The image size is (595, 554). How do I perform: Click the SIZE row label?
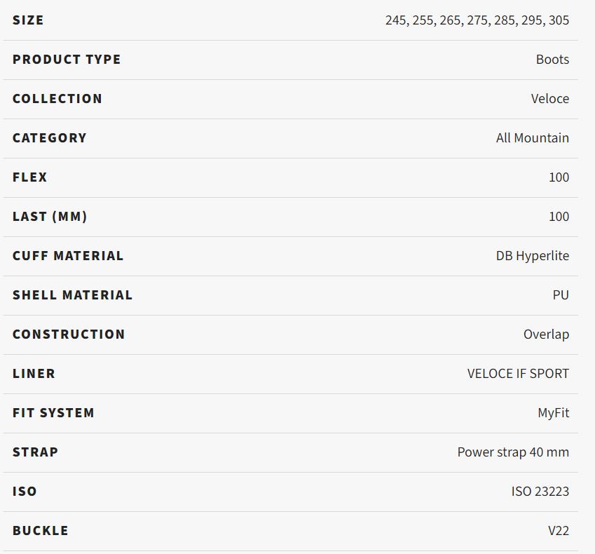[x=28, y=20]
